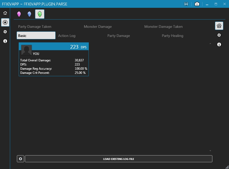The image size is (229, 169).
Task: Open the plugin settings gear on right panel
Action: pyautogui.click(x=219, y=35)
